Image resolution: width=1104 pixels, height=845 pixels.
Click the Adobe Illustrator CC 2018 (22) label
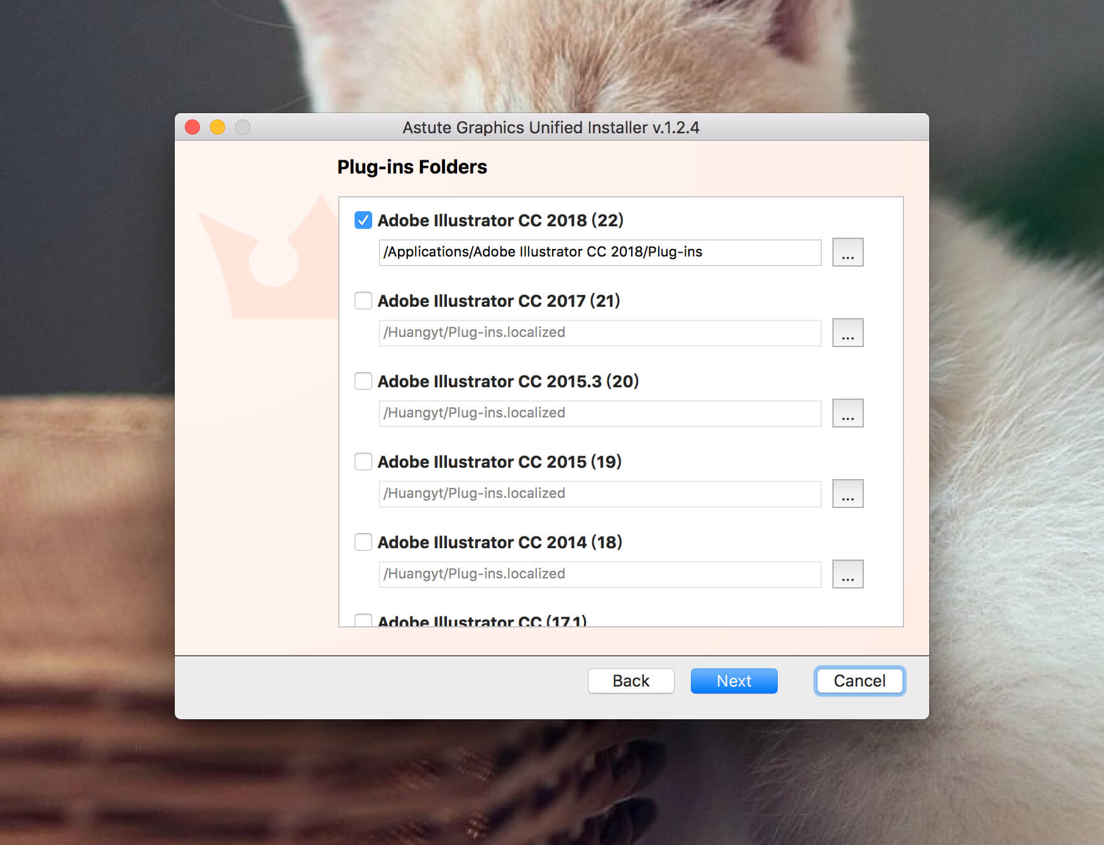(500, 221)
